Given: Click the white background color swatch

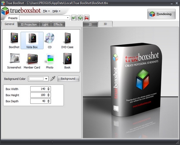Looking at the screenshot, I should (36, 79).
